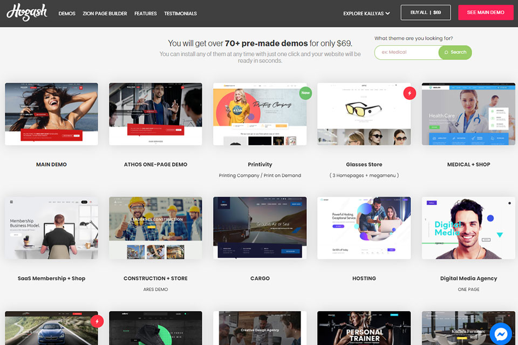
Task: Expand the Explore Kallyas dropdown
Action: point(366,13)
